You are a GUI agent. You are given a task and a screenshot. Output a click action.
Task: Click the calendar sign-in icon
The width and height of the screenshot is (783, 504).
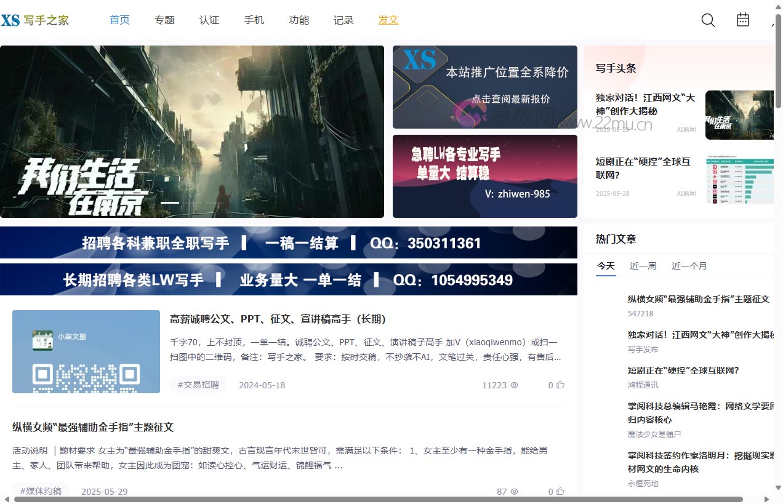pyautogui.click(x=742, y=20)
